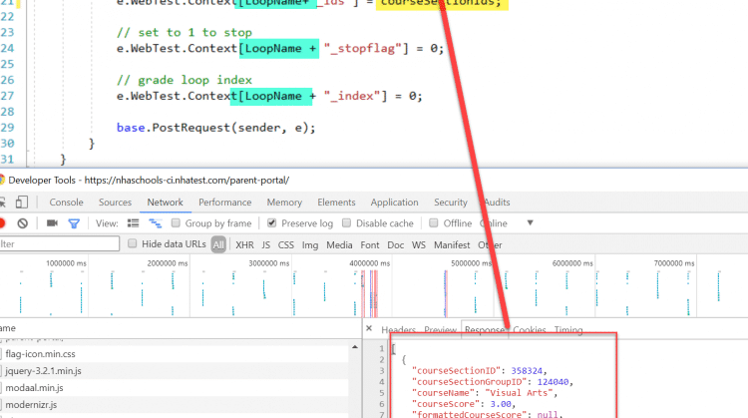Filter requests by Media
The image size is (748, 418).
tap(339, 244)
